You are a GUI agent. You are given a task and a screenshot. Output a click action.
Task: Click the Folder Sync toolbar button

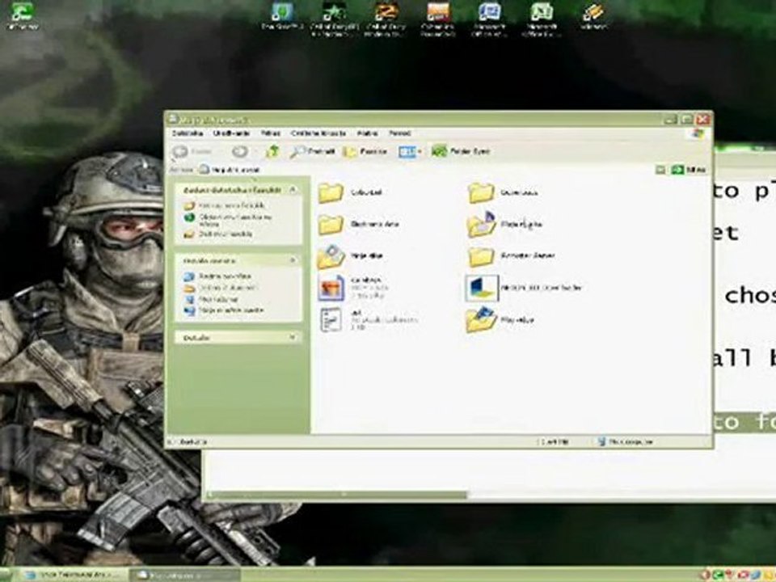click(460, 151)
